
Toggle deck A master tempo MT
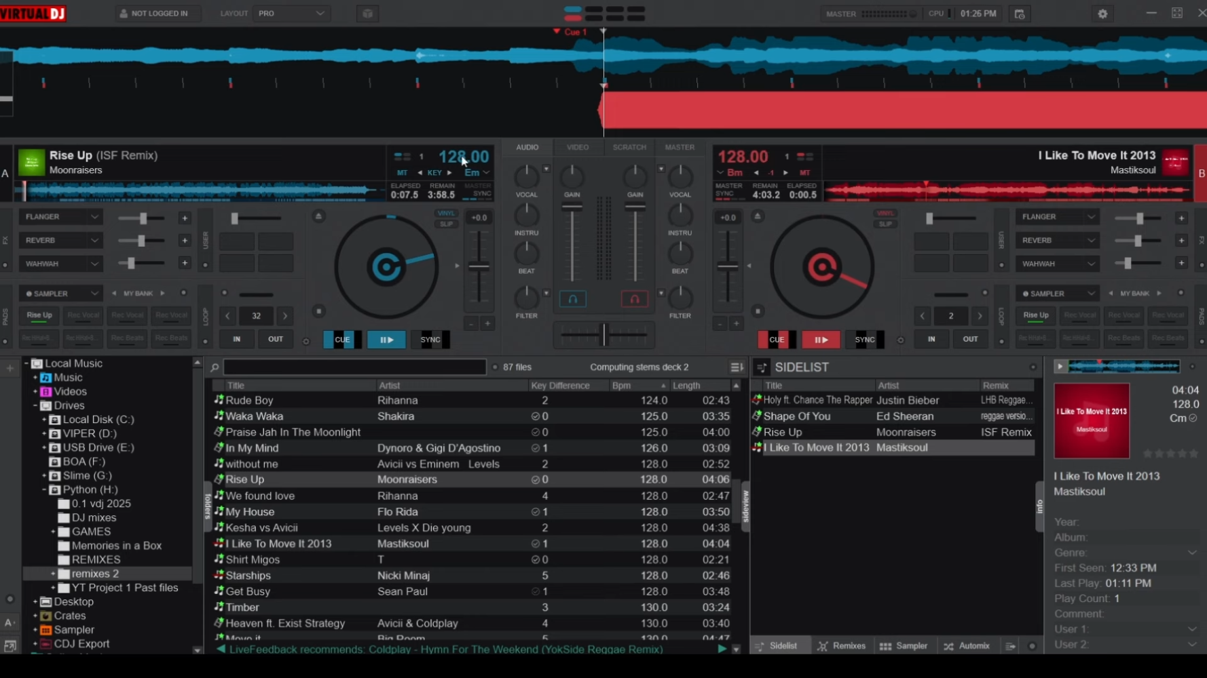pyautogui.click(x=402, y=173)
